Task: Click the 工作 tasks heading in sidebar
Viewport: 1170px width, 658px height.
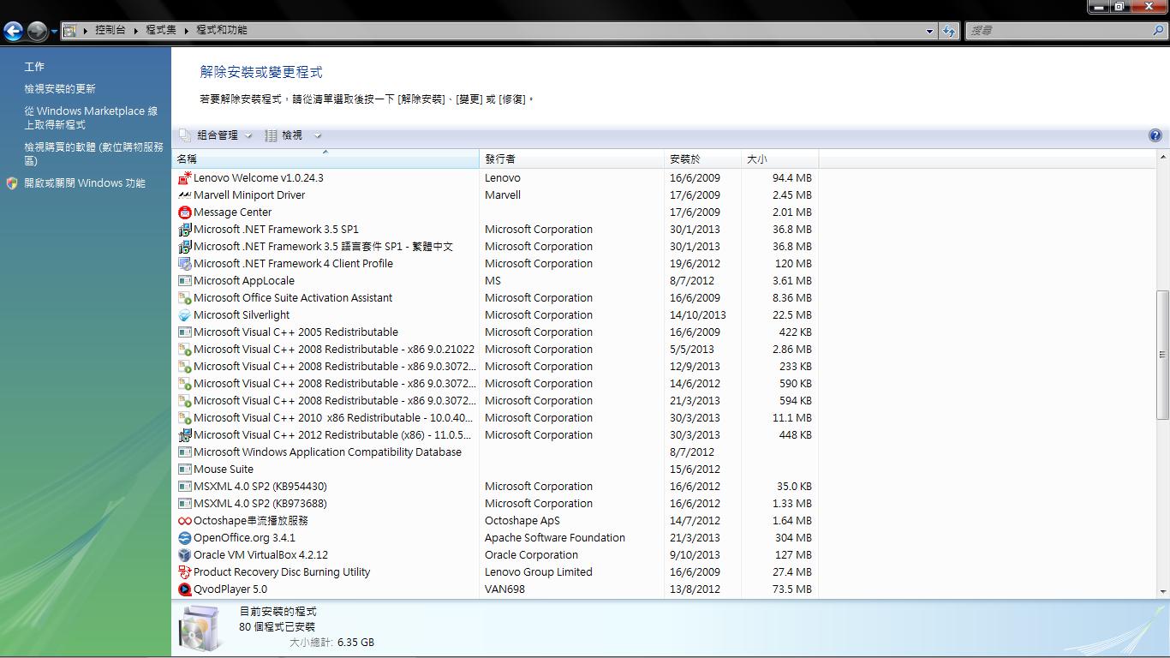Action: 34,67
